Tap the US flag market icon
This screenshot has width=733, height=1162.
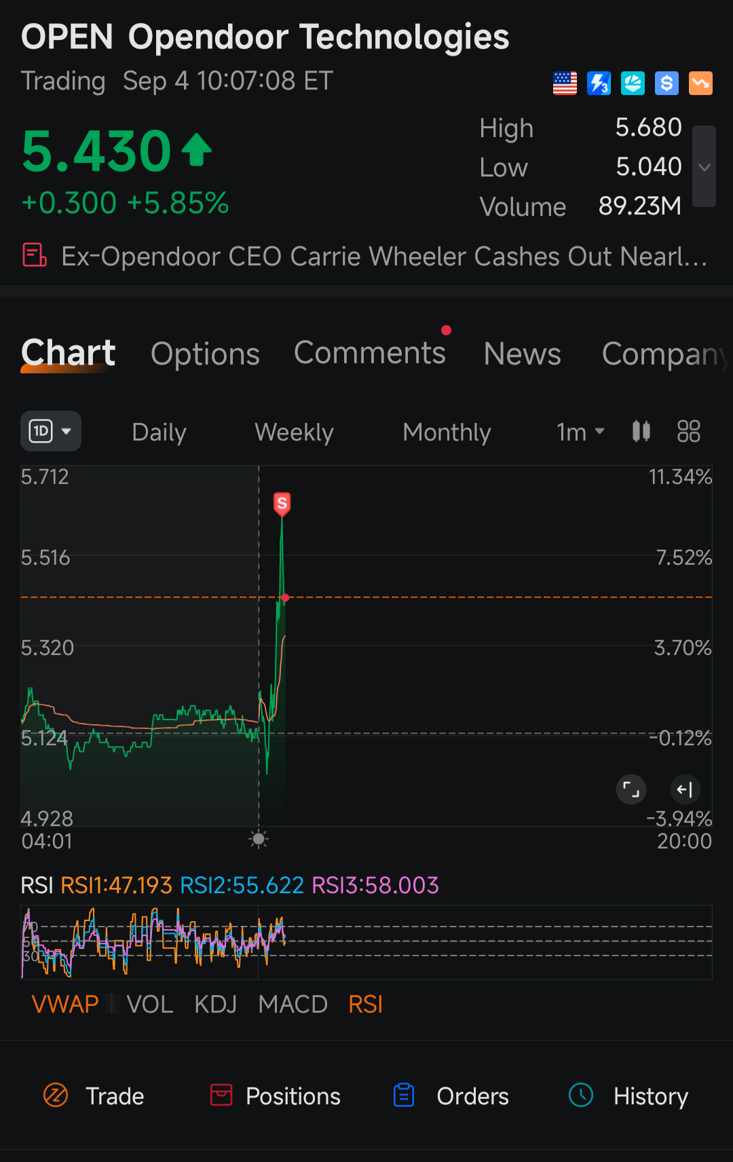point(565,83)
